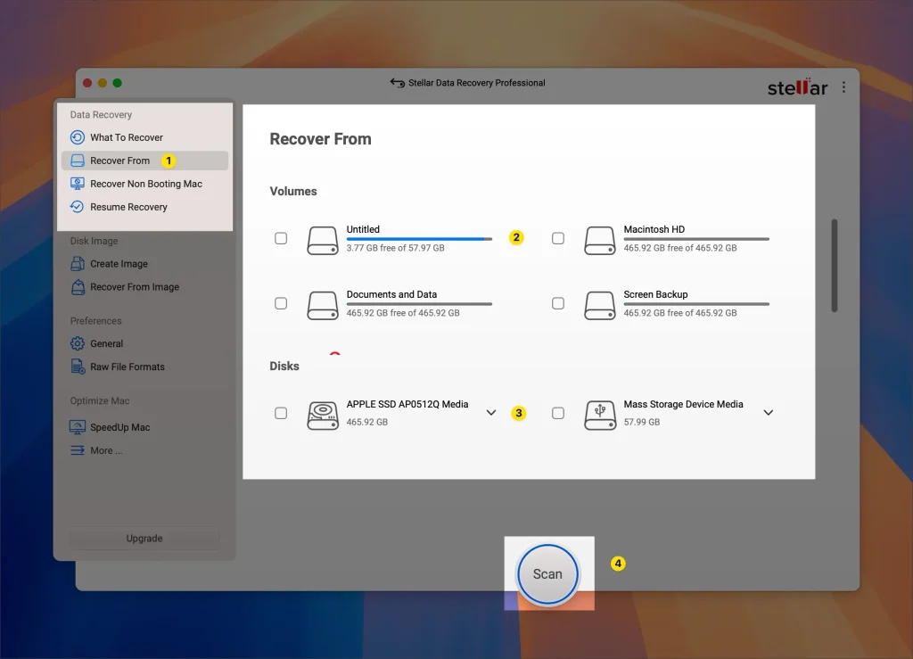913x659 pixels.
Task: Enable the Untitled volume checkbox
Action: (281, 238)
